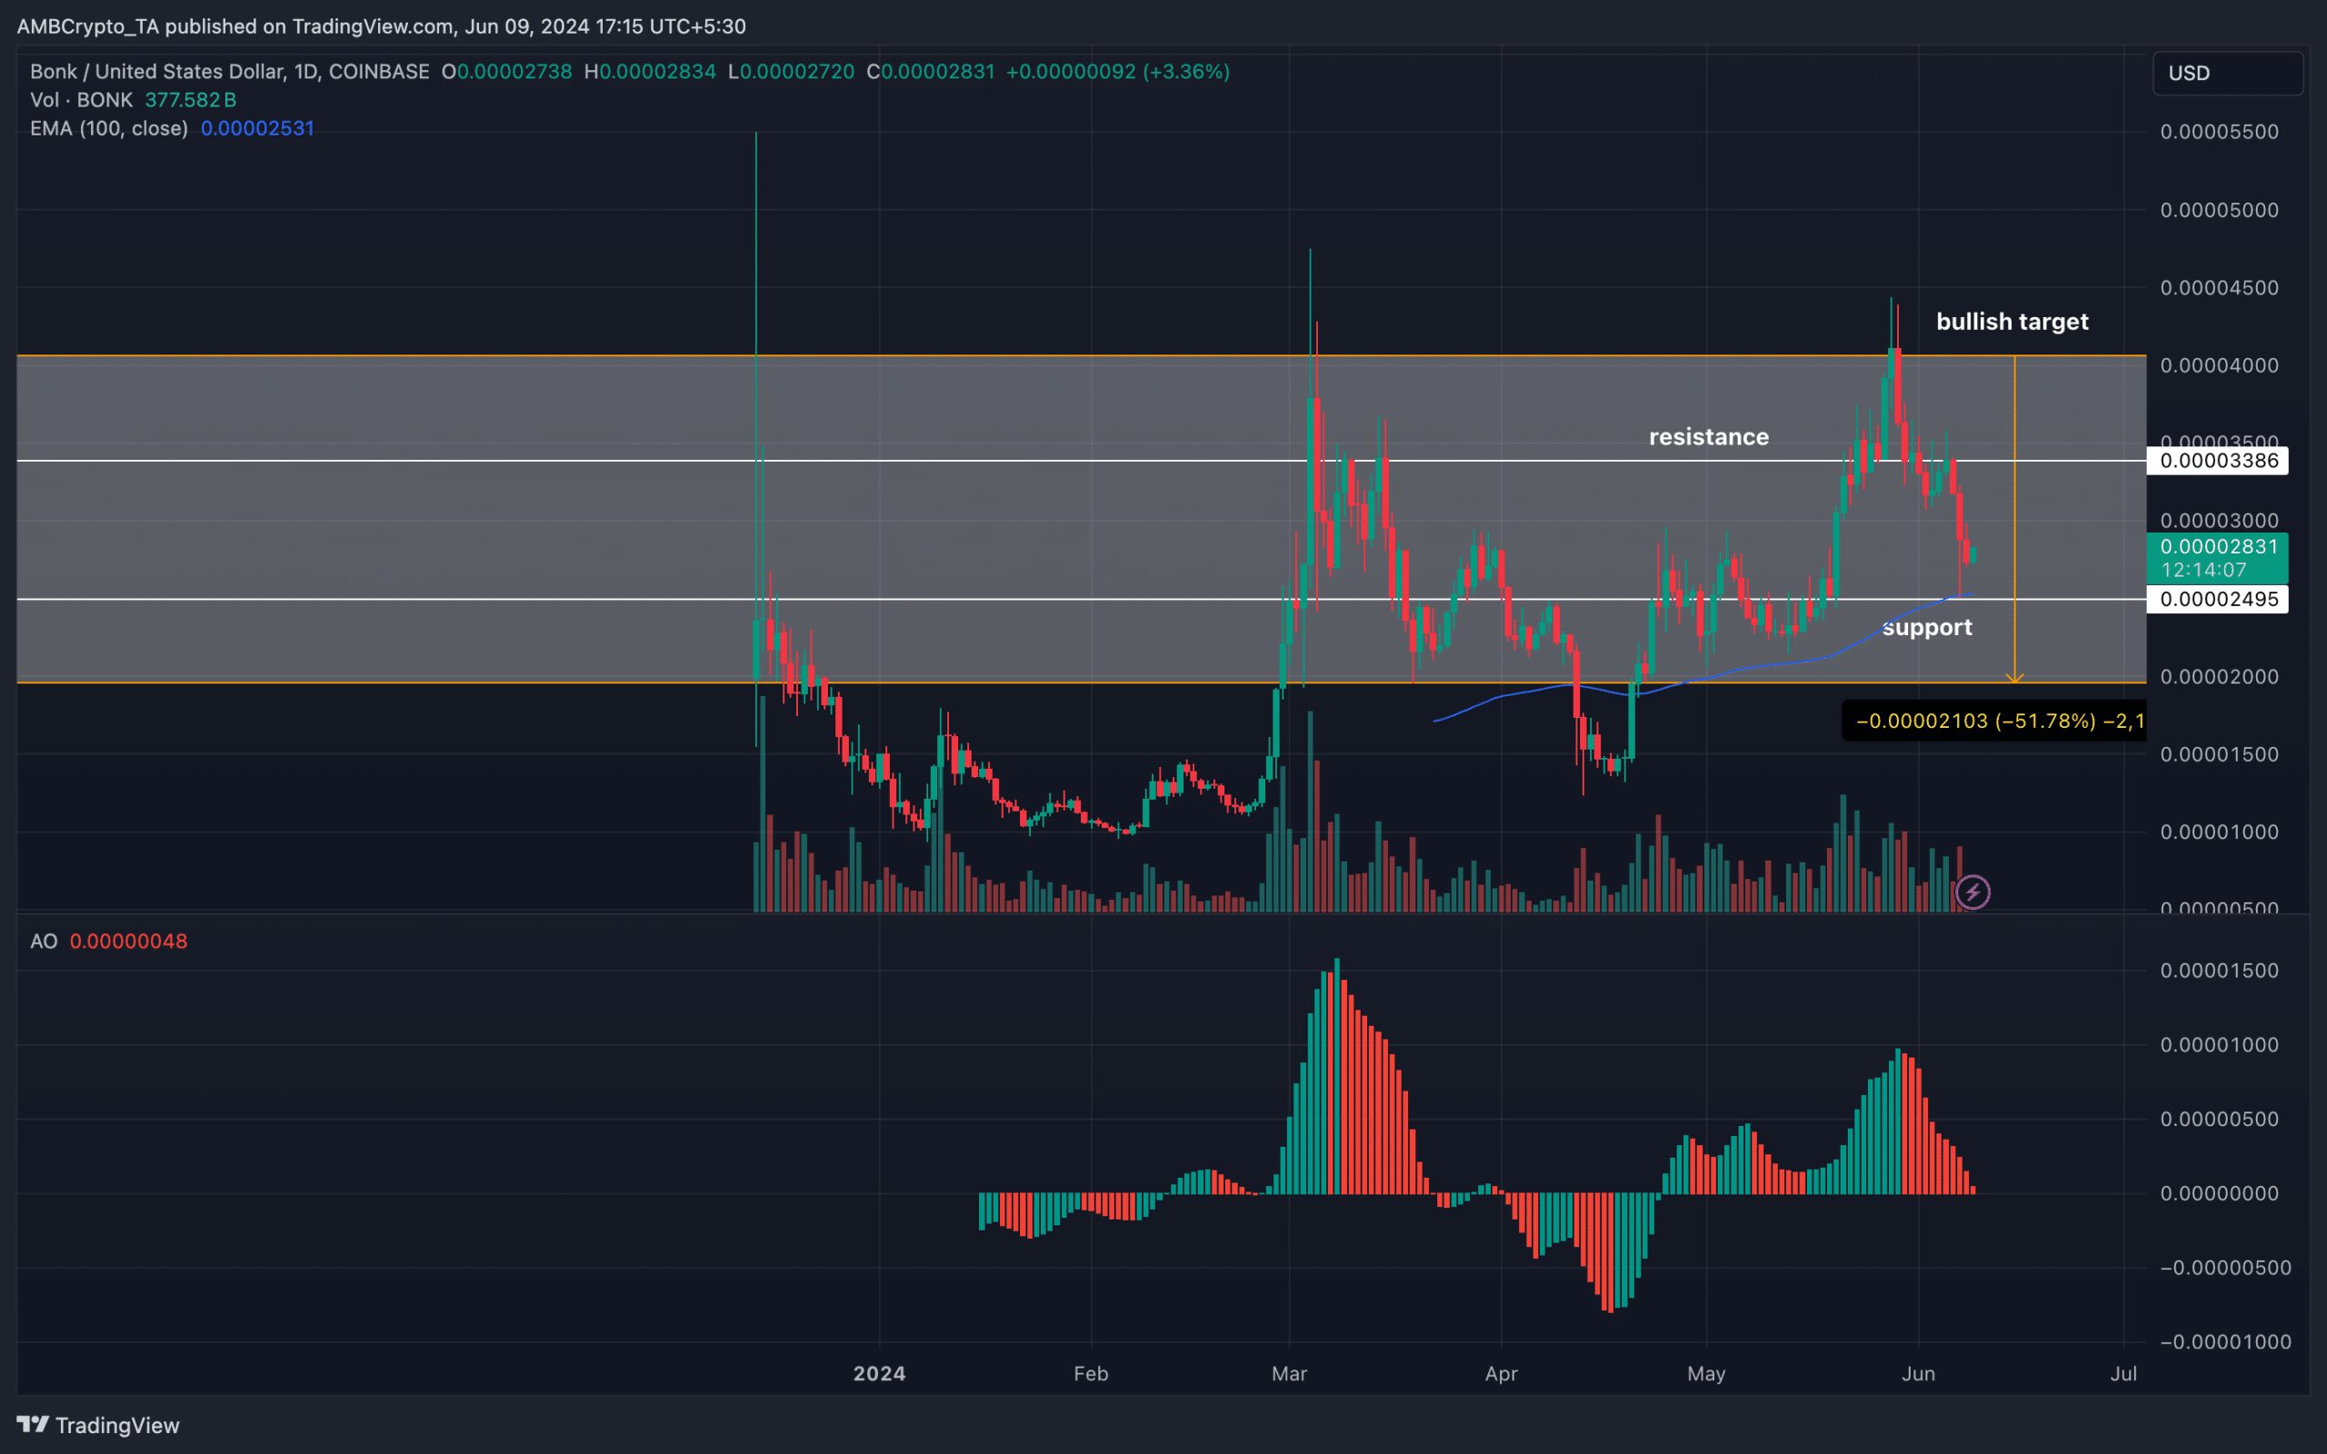Viewport: 2327px width, 1454px height.
Task: Click the Jun label on time axis
Action: click(x=1917, y=1373)
